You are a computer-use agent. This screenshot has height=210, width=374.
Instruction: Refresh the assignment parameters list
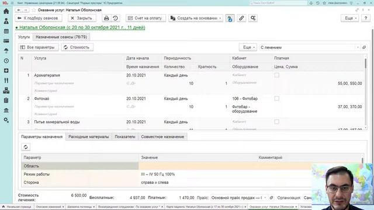pos(26,147)
